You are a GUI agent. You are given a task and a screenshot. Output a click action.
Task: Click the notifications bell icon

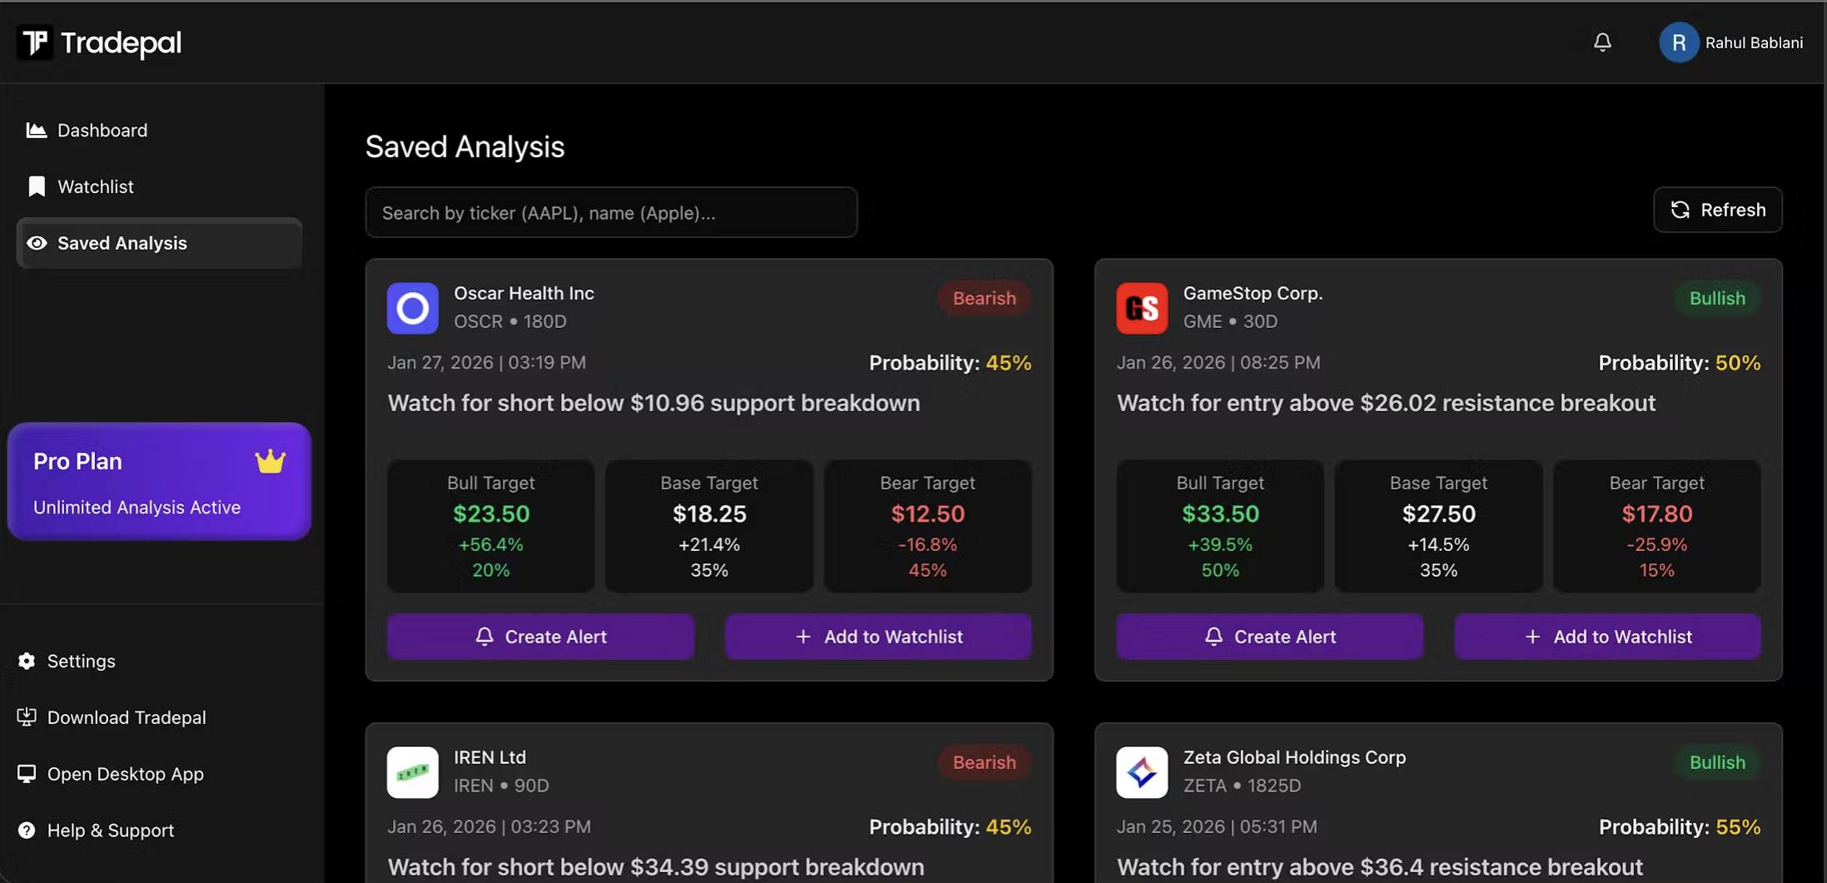1602,42
